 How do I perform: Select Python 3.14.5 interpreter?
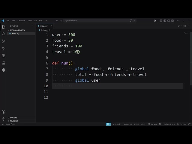(x=169, y=124)
